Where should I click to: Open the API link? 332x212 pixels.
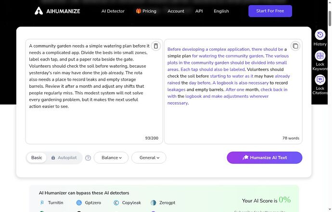[x=199, y=11]
